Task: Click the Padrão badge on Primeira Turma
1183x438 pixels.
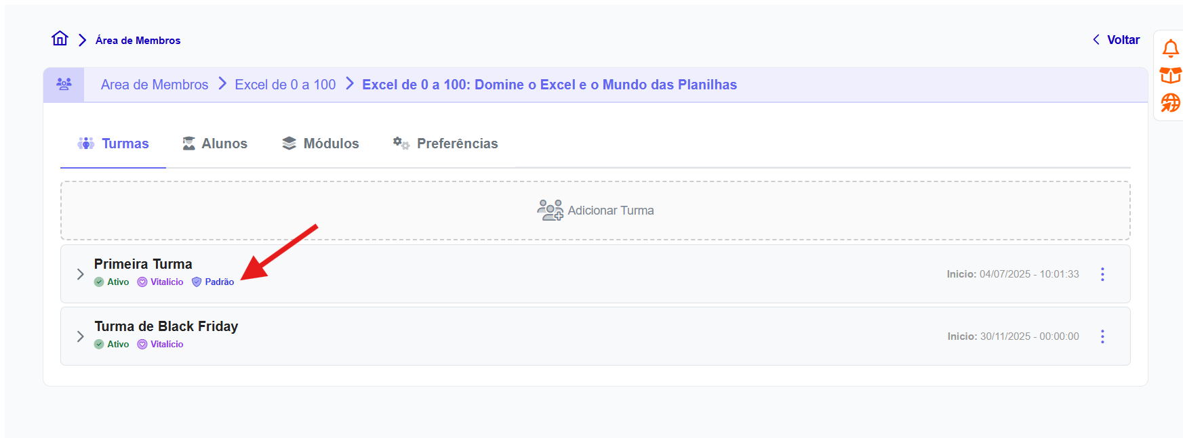Action: click(x=213, y=282)
